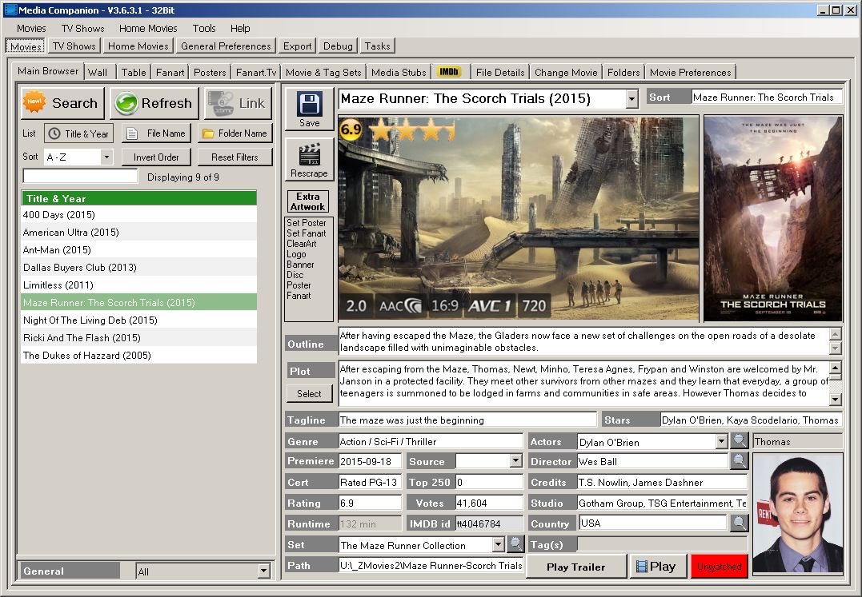Switch to the Fanart tab
The image size is (862, 597).
[170, 72]
